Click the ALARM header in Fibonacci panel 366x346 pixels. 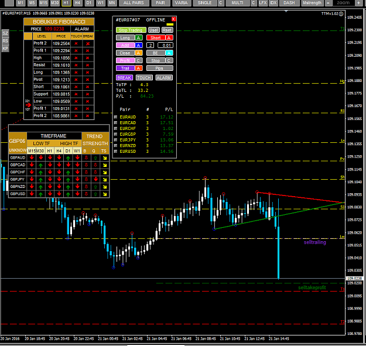point(82,29)
